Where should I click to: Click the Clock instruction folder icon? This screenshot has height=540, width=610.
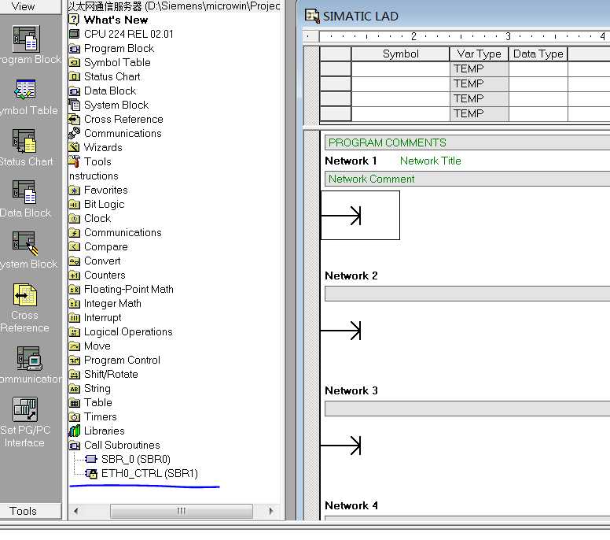click(x=74, y=218)
